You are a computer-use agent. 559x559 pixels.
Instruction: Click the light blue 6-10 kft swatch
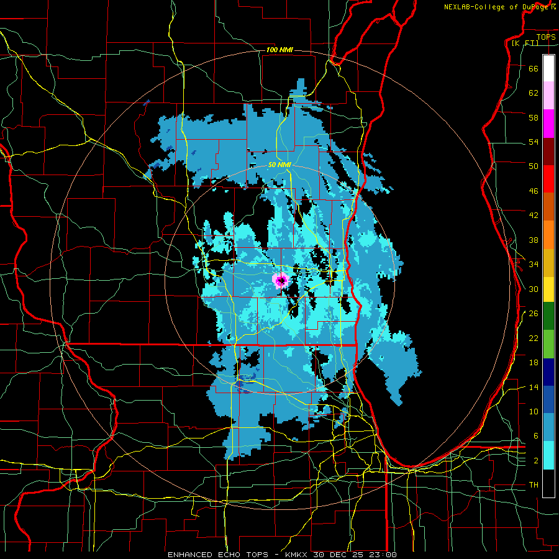click(548, 427)
